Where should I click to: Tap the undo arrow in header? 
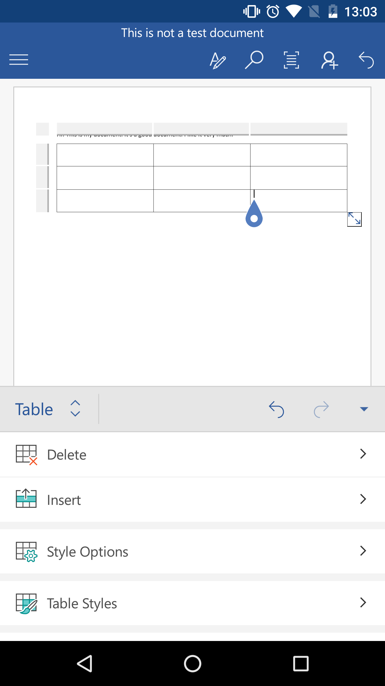[x=366, y=60]
